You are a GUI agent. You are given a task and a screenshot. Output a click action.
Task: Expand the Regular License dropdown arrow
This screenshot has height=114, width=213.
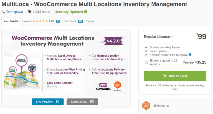coord(172,37)
